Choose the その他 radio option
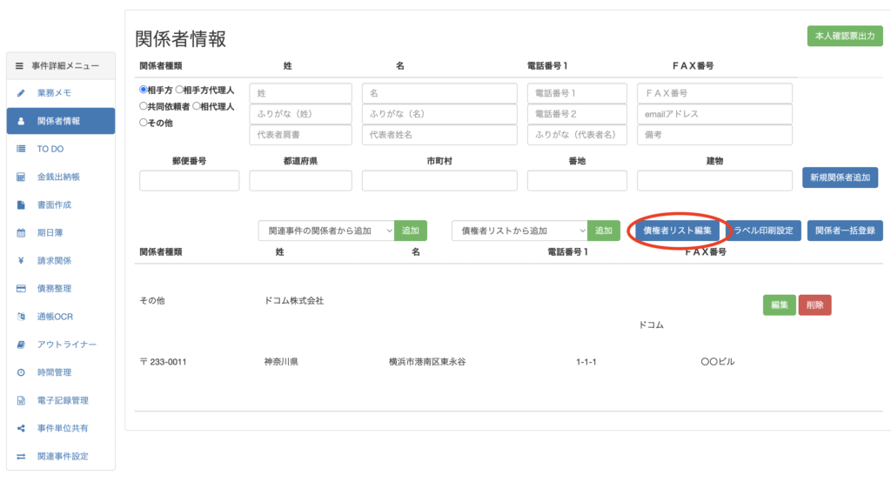The width and height of the screenshot is (891, 482). (144, 123)
